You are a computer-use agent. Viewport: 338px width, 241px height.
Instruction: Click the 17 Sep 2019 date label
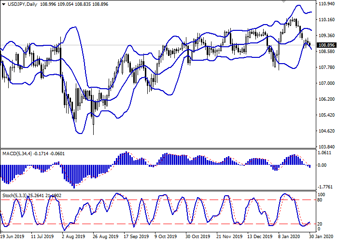136,237
